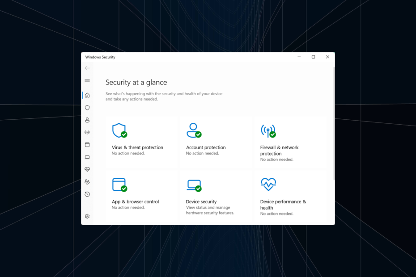Open Firewall & network protection wireless icon in sidebar

coord(87,132)
